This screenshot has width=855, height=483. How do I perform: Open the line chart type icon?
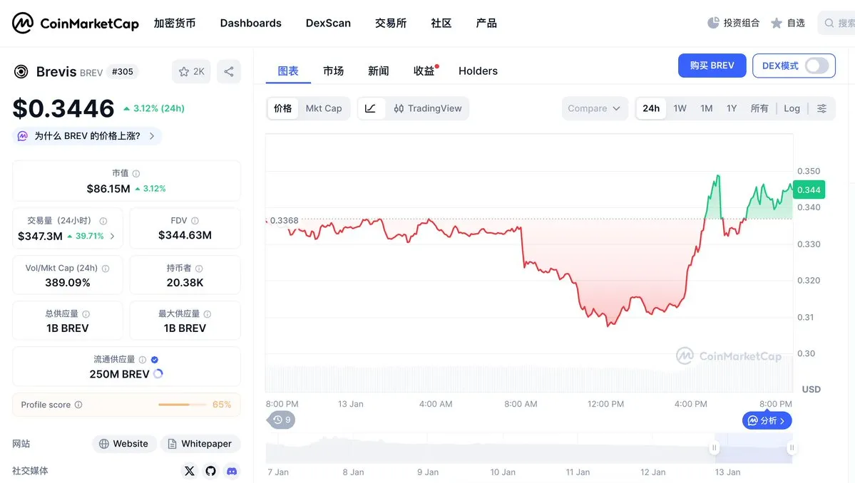click(370, 108)
